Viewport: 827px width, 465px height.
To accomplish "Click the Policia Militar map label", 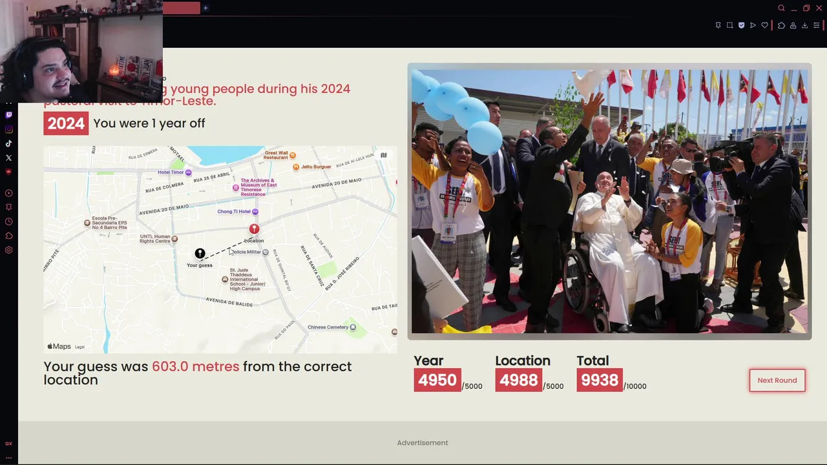I will point(249,252).
